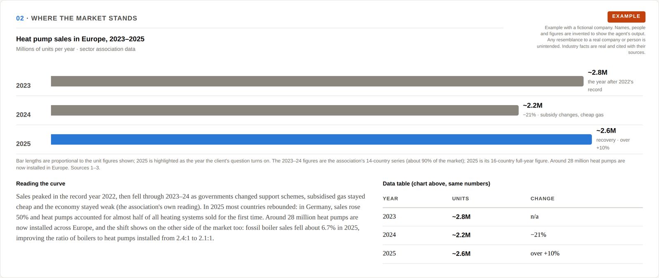
Task: Click the disclaimer 'Example with a fictional company'
Action: click(x=591, y=40)
